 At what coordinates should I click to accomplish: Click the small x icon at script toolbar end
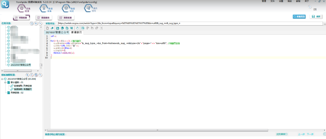click(x=101, y=28)
